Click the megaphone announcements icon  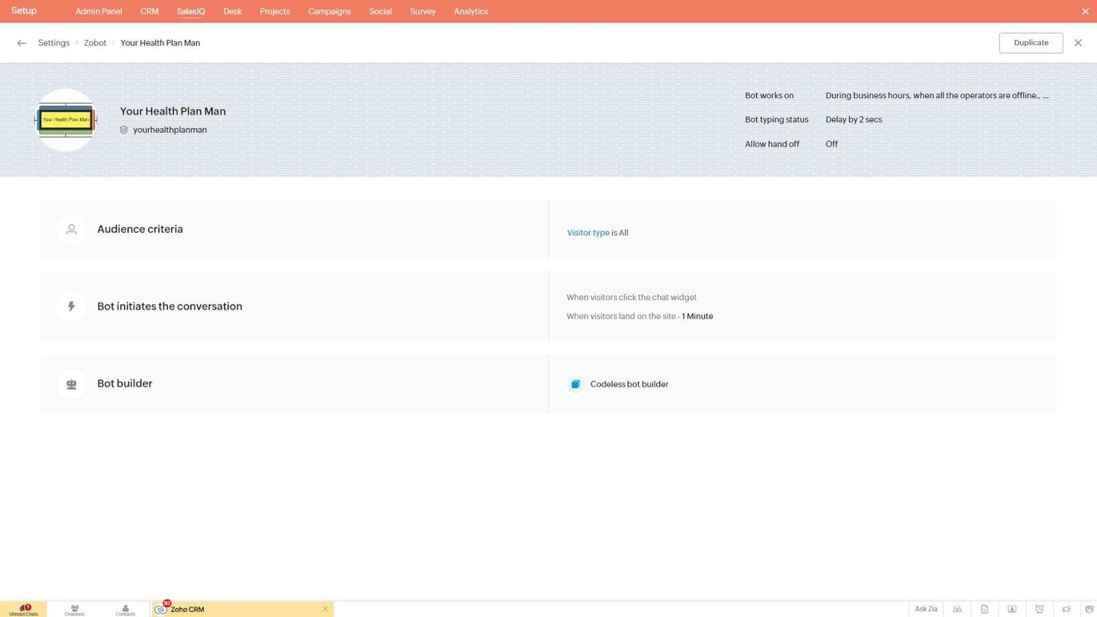pos(1067,609)
